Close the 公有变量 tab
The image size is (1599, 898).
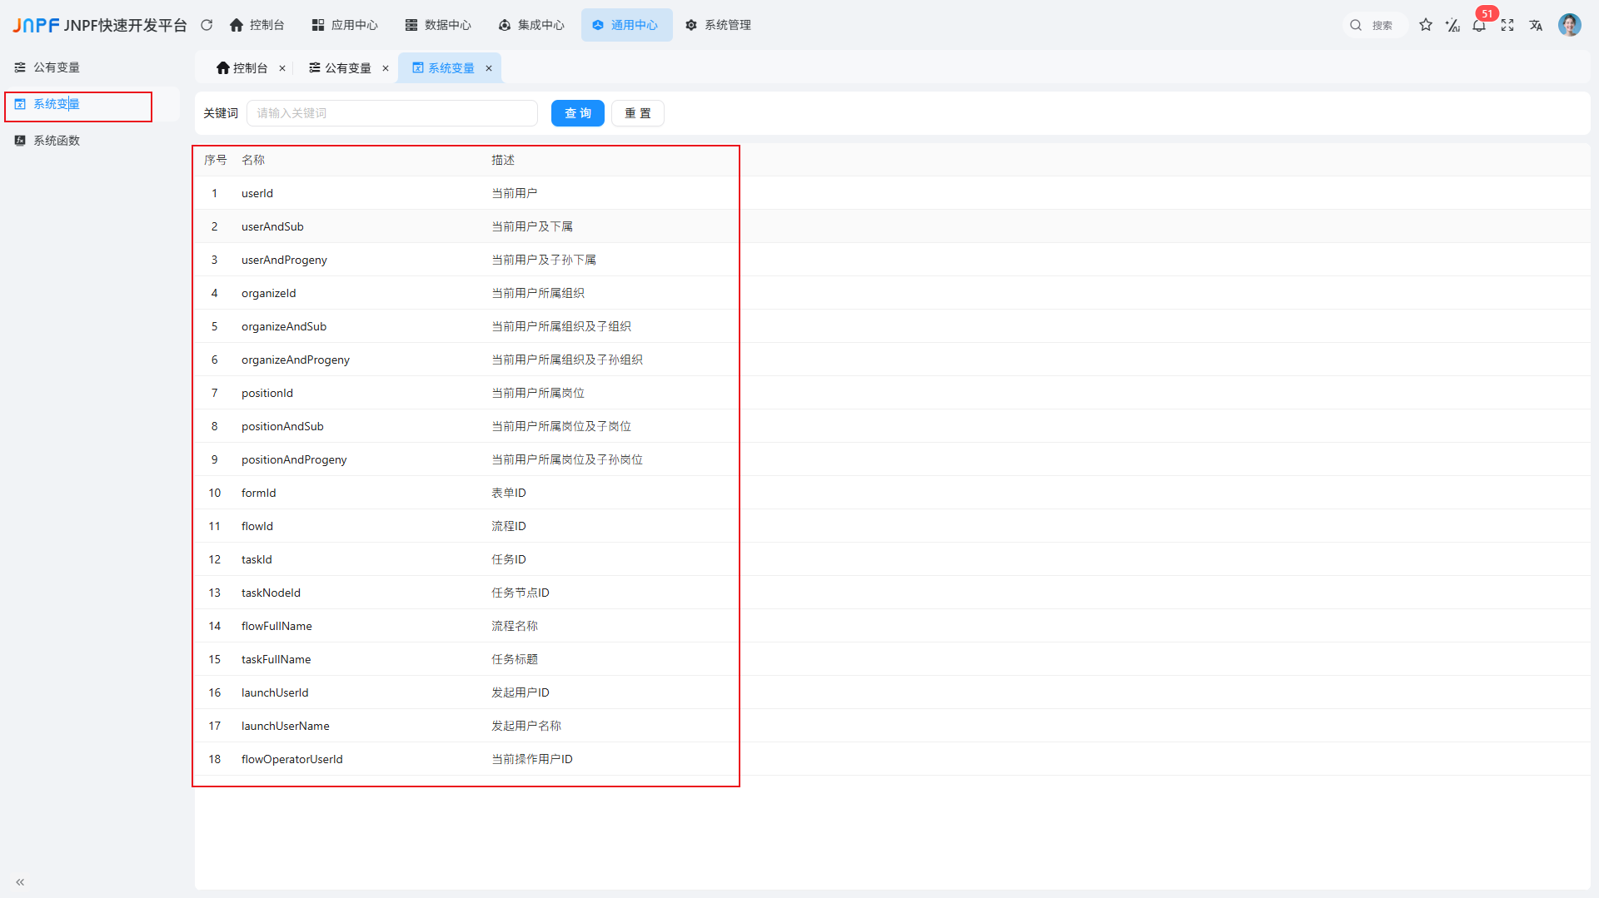pyautogui.click(x=386, y=68)
